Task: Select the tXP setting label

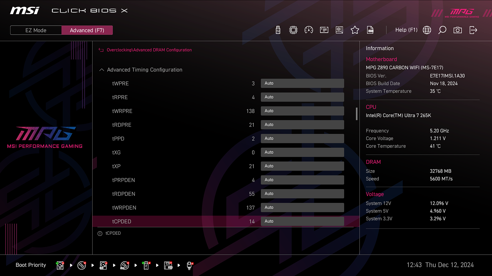Action: pos(117,166)
